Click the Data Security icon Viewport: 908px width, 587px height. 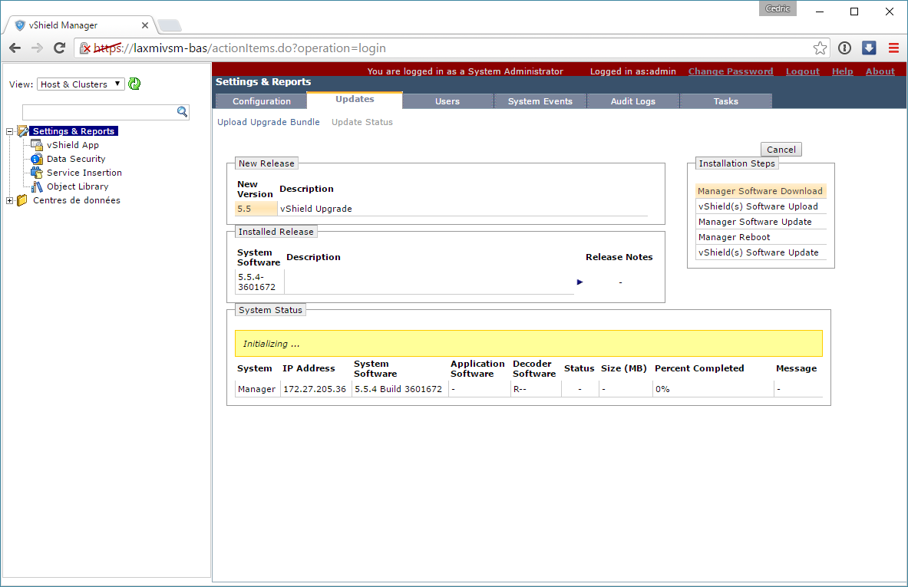point(37,159)
